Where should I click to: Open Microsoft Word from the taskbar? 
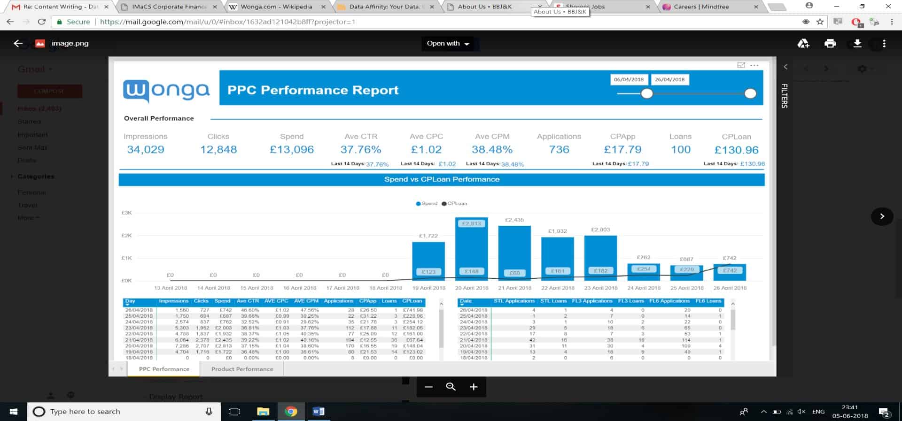[x=319, y=412]
